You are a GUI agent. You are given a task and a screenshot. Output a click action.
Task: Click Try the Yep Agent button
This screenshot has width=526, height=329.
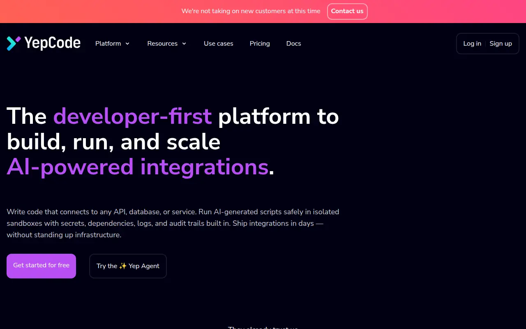(128, 266)
